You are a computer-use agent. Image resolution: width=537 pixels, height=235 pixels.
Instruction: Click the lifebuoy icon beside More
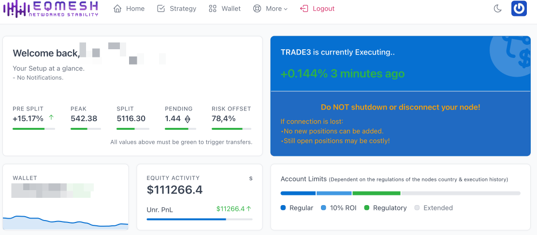pyautogui.click(x=257, y=9)
